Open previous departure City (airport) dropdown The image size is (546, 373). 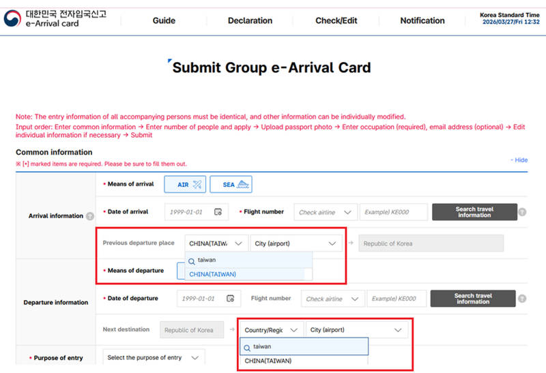pyautogui.click(x=296, y=243)
